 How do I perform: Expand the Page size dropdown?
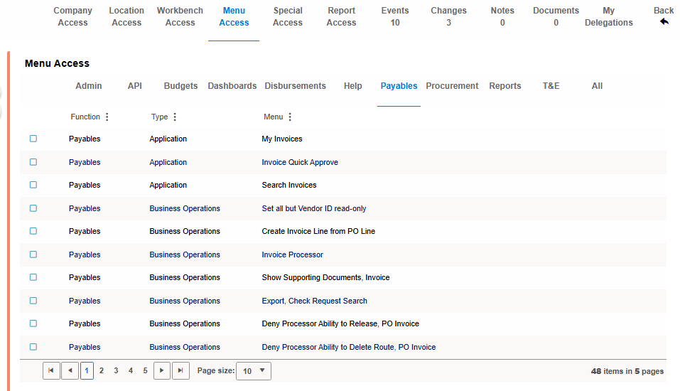click(254, 370)
